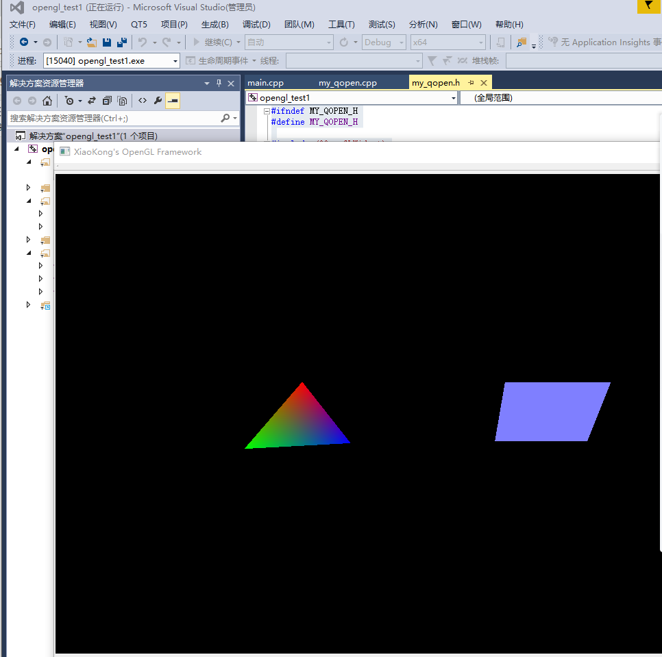This screenshot has width=662, height=657.
Task: Click the notifications flag icon at top right
Action: (x=648, y=6)
